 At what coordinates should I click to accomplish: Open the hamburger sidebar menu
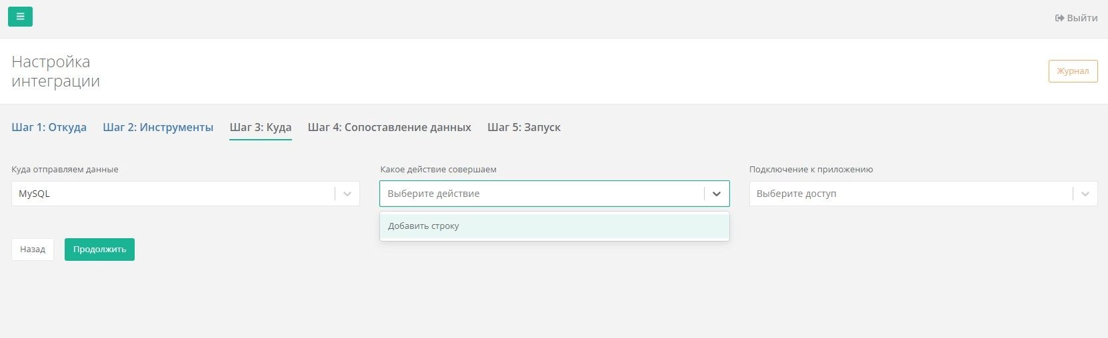(x=20, y=17)
